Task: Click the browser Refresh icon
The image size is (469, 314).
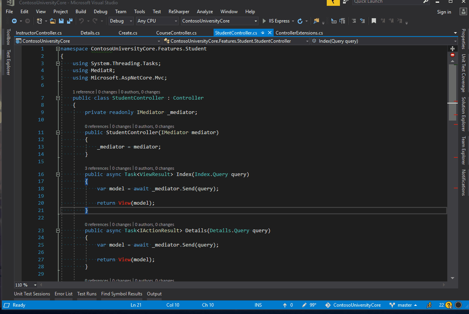Action: click(x=300, y=21)
